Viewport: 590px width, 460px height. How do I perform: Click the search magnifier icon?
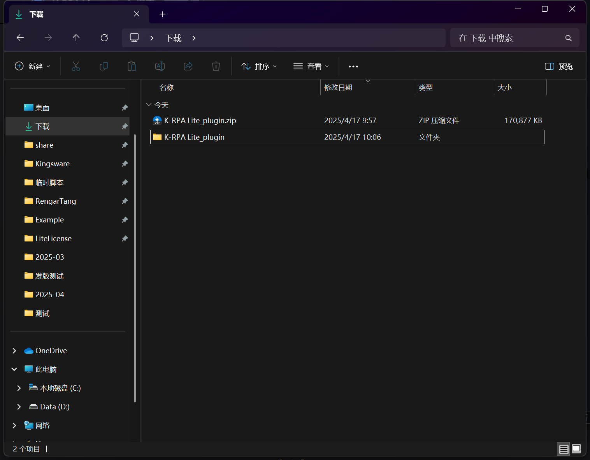coord(569,38)
